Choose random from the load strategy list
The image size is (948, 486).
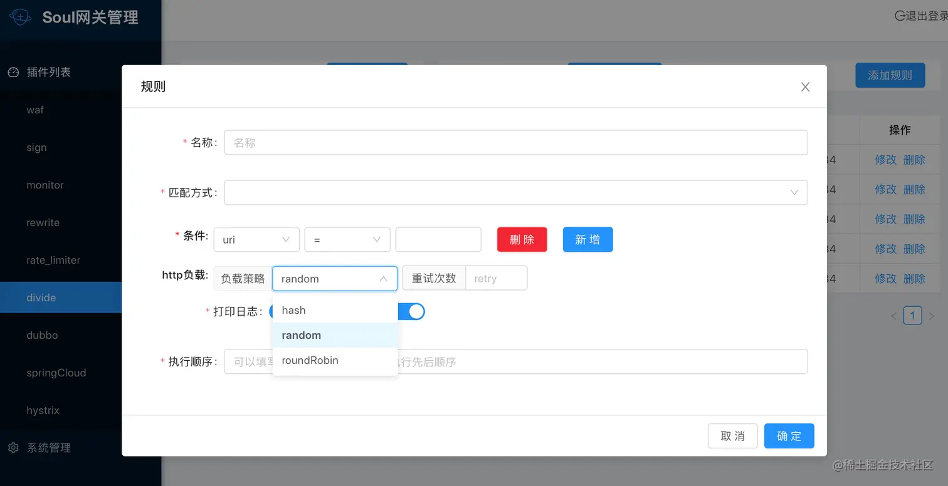click(335, 335)
